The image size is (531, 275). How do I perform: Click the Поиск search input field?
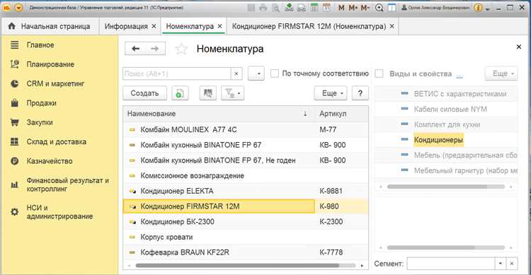point(177,74)
